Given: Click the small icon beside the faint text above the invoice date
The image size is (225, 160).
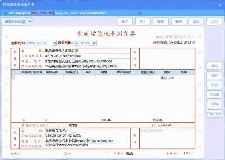Looking at the screenshot, I should [200, 36].
